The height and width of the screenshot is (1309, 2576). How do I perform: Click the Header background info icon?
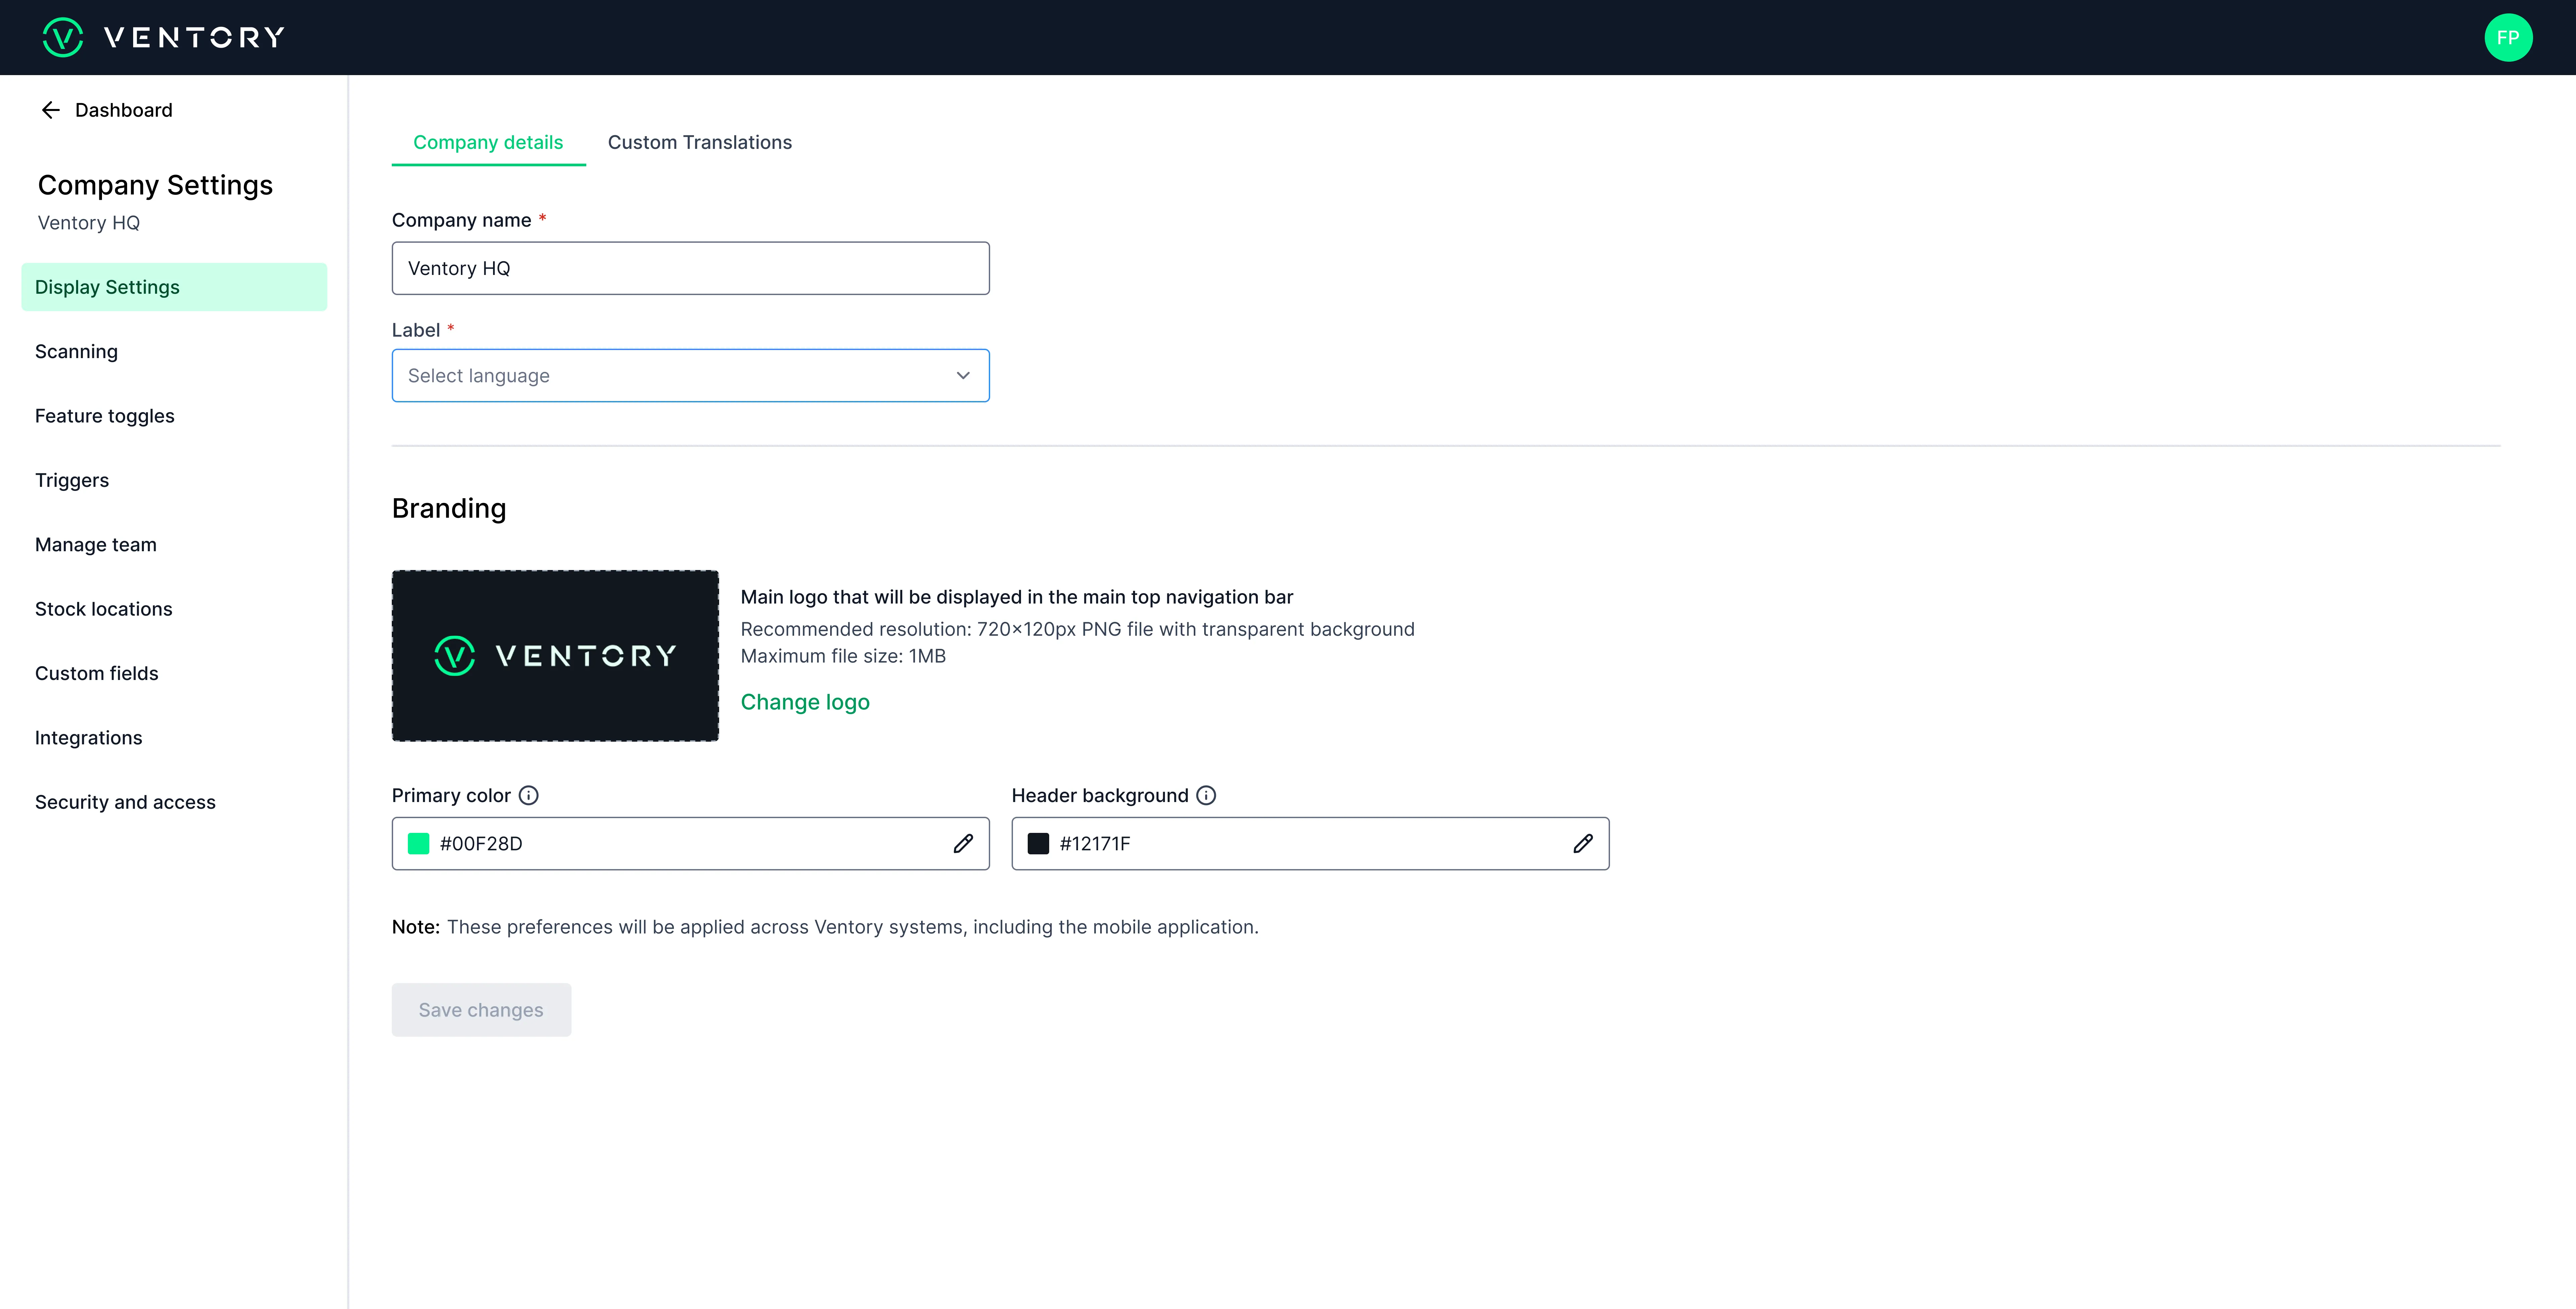[x=1206, y=795]
